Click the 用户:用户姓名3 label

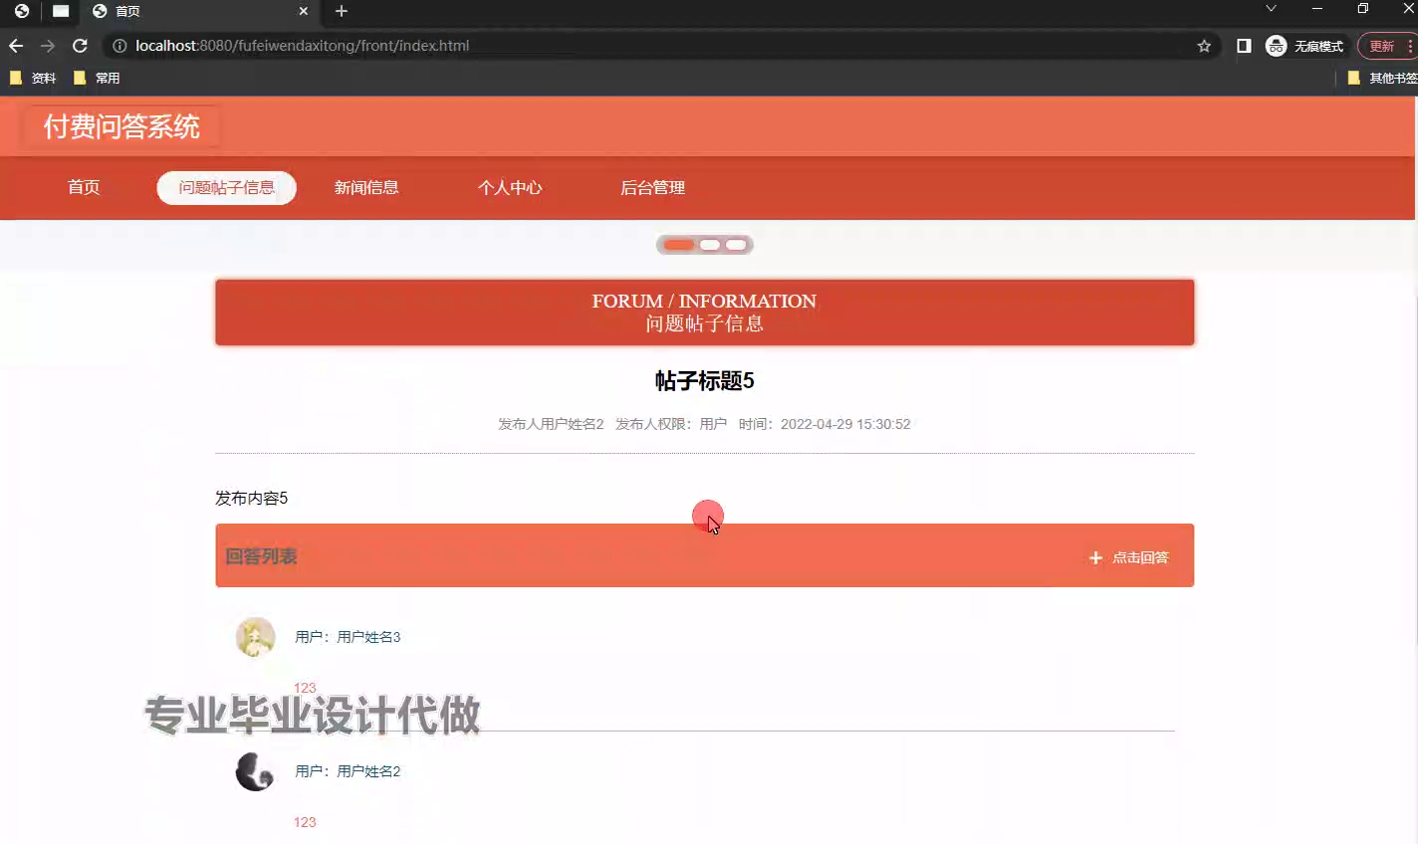(x=348, y=637)
